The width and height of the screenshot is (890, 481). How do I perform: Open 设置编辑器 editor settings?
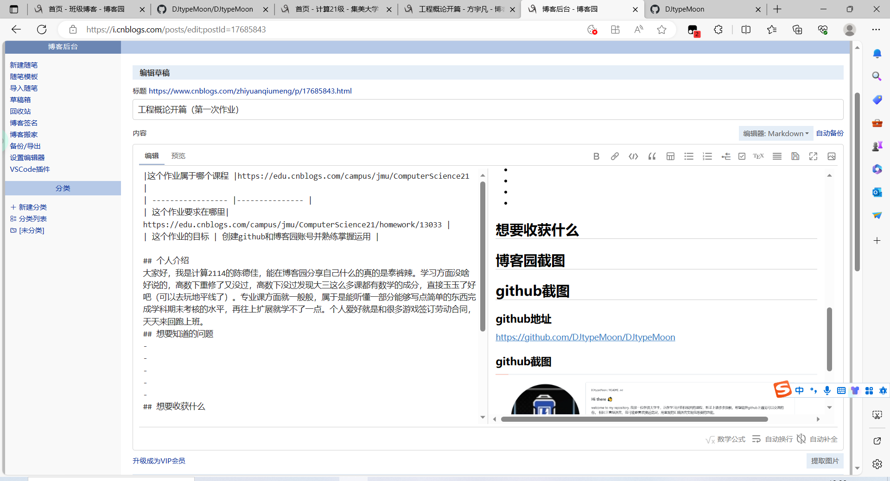27,158
